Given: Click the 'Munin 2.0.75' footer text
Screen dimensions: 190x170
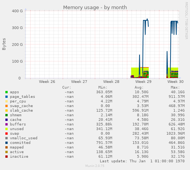Looking at the screenshot, I should (95, 166).
